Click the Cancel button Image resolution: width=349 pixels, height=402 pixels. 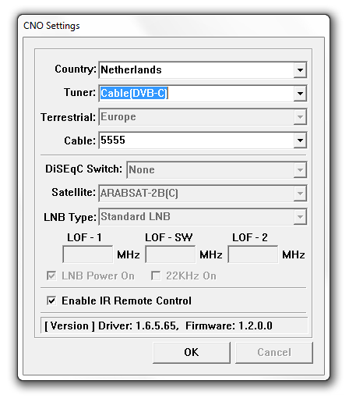[274, 353]
